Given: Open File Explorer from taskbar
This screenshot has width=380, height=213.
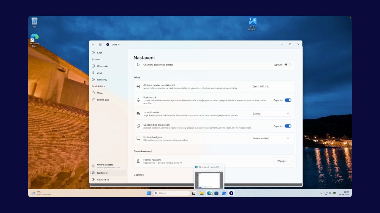Looking at the screenshot, I should [x=202, y=193].
